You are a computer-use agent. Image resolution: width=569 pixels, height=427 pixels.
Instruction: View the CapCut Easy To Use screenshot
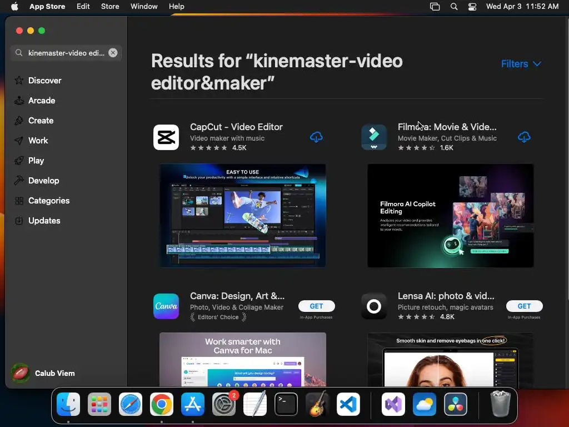pos(243,216)
